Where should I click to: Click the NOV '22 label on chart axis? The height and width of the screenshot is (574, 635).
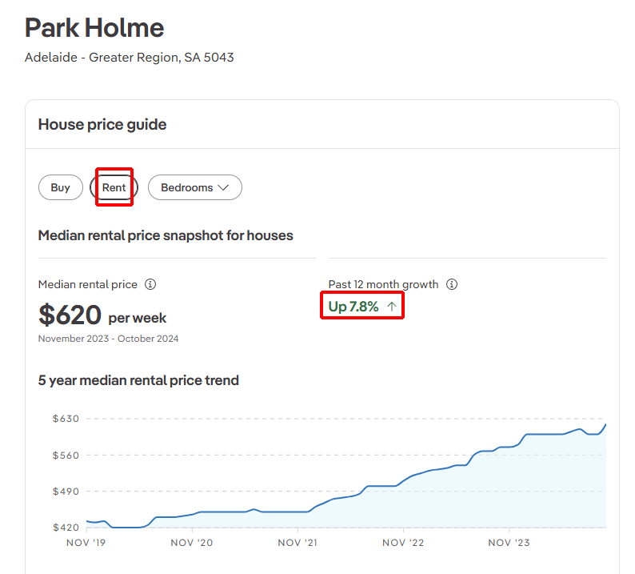pos(404,543)
